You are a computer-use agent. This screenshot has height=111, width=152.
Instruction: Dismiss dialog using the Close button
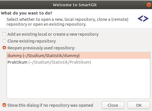click(x=113, y=105)
